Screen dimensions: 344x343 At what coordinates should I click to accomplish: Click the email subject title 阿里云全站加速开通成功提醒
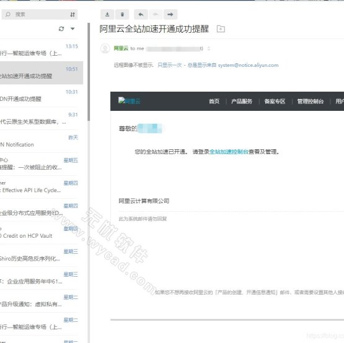154,29
